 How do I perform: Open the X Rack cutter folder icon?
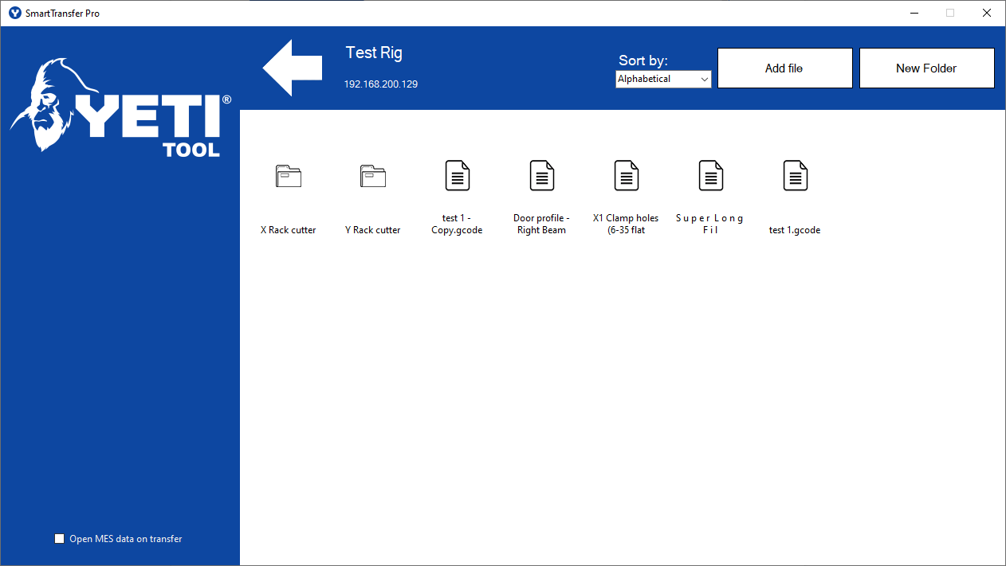pos(289,176)
